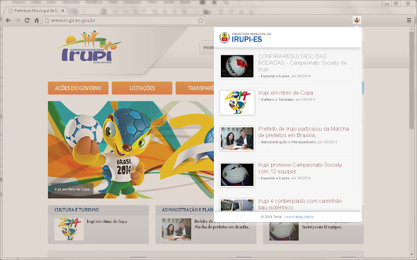The image size is (417, 260).
Task: Click truck thumbnail for caminhão baú news
Action: (x=237, y=205)
